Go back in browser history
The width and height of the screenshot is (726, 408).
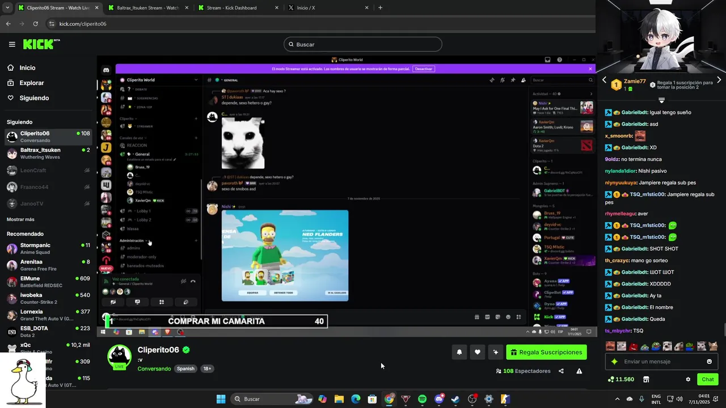8,24
